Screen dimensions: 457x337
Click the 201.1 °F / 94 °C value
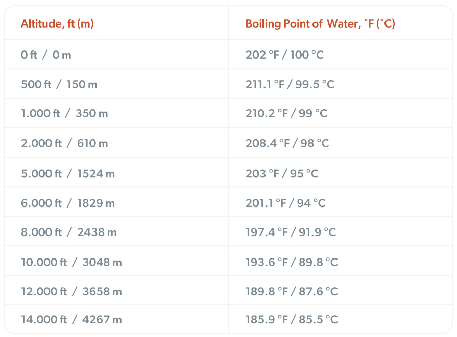285,203
